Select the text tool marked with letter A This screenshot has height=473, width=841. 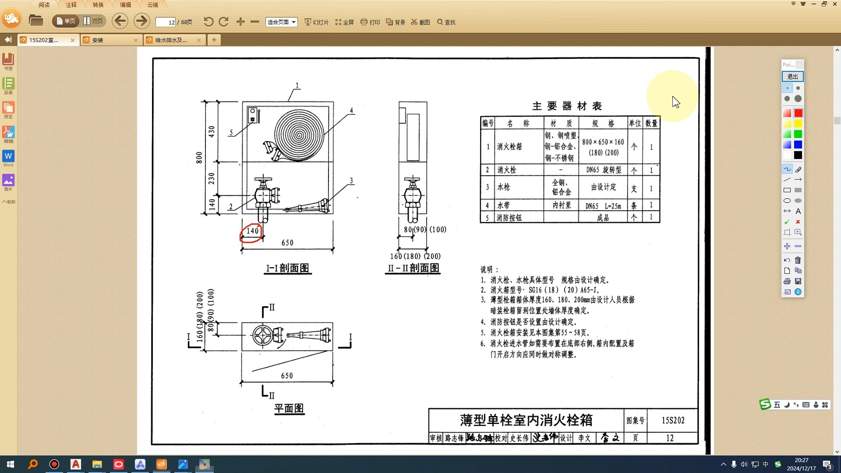pos(798,211)
